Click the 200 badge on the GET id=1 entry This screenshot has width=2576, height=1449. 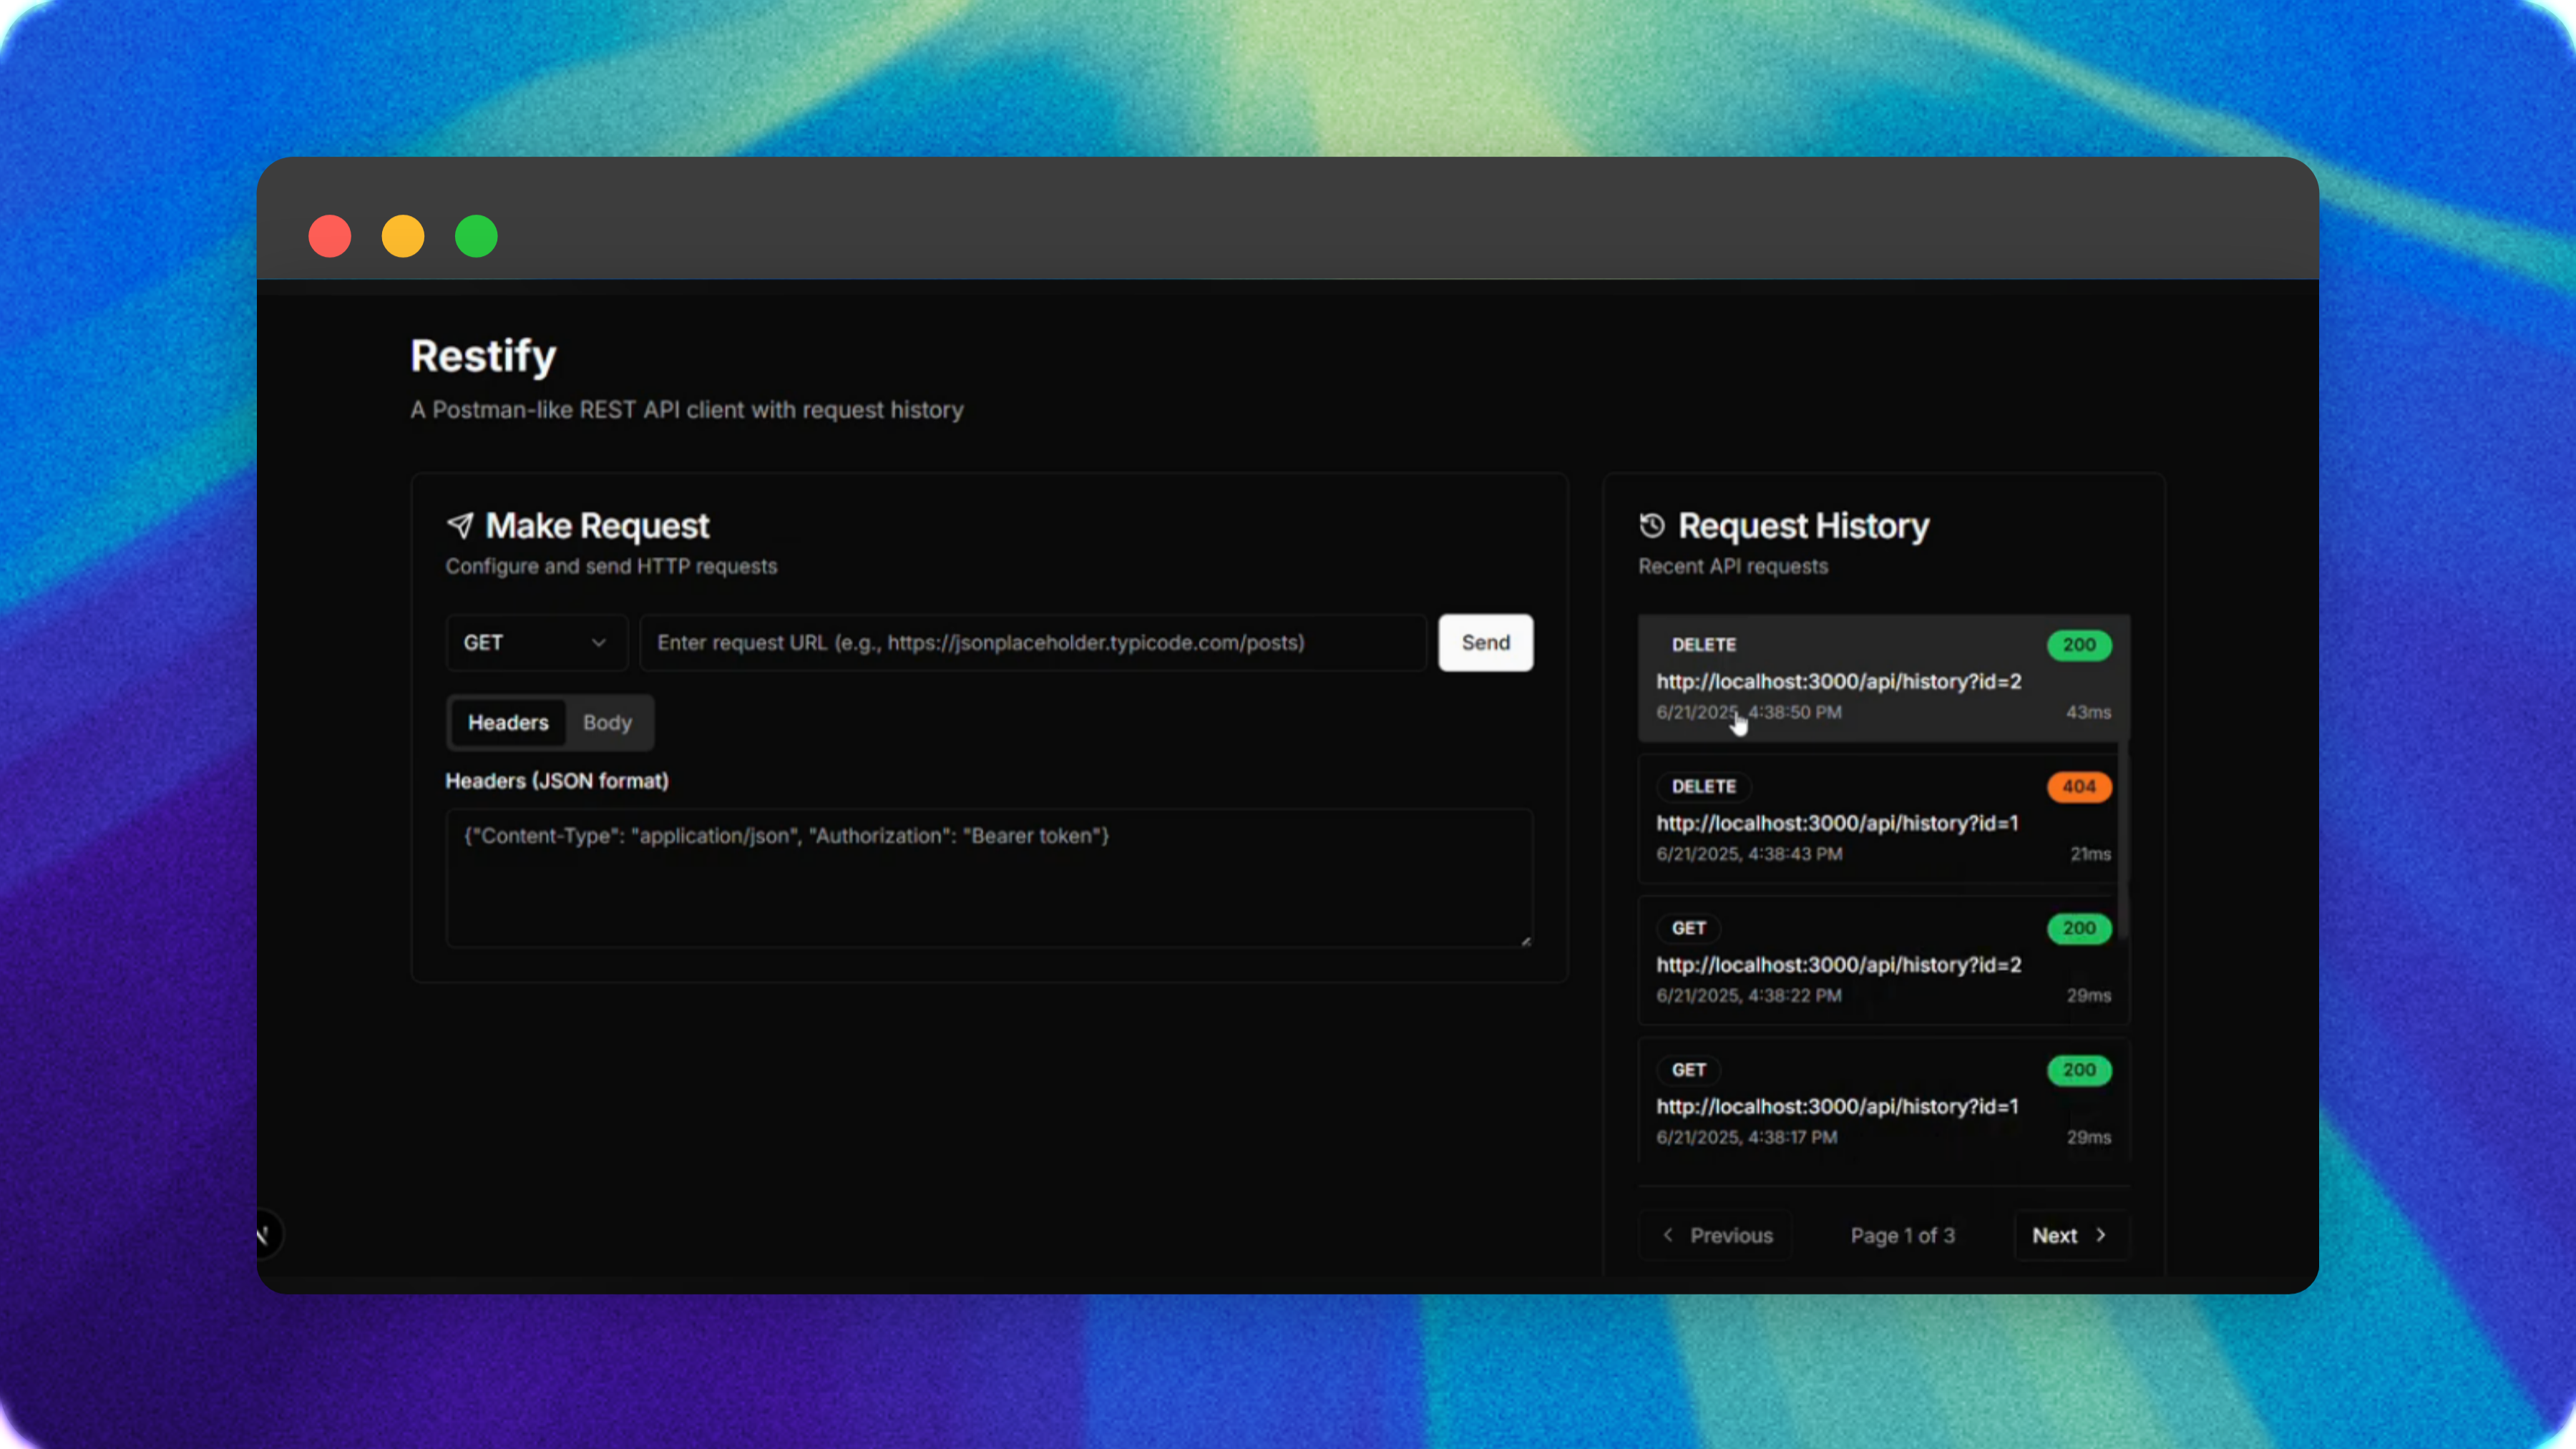pos(2079,1070)
